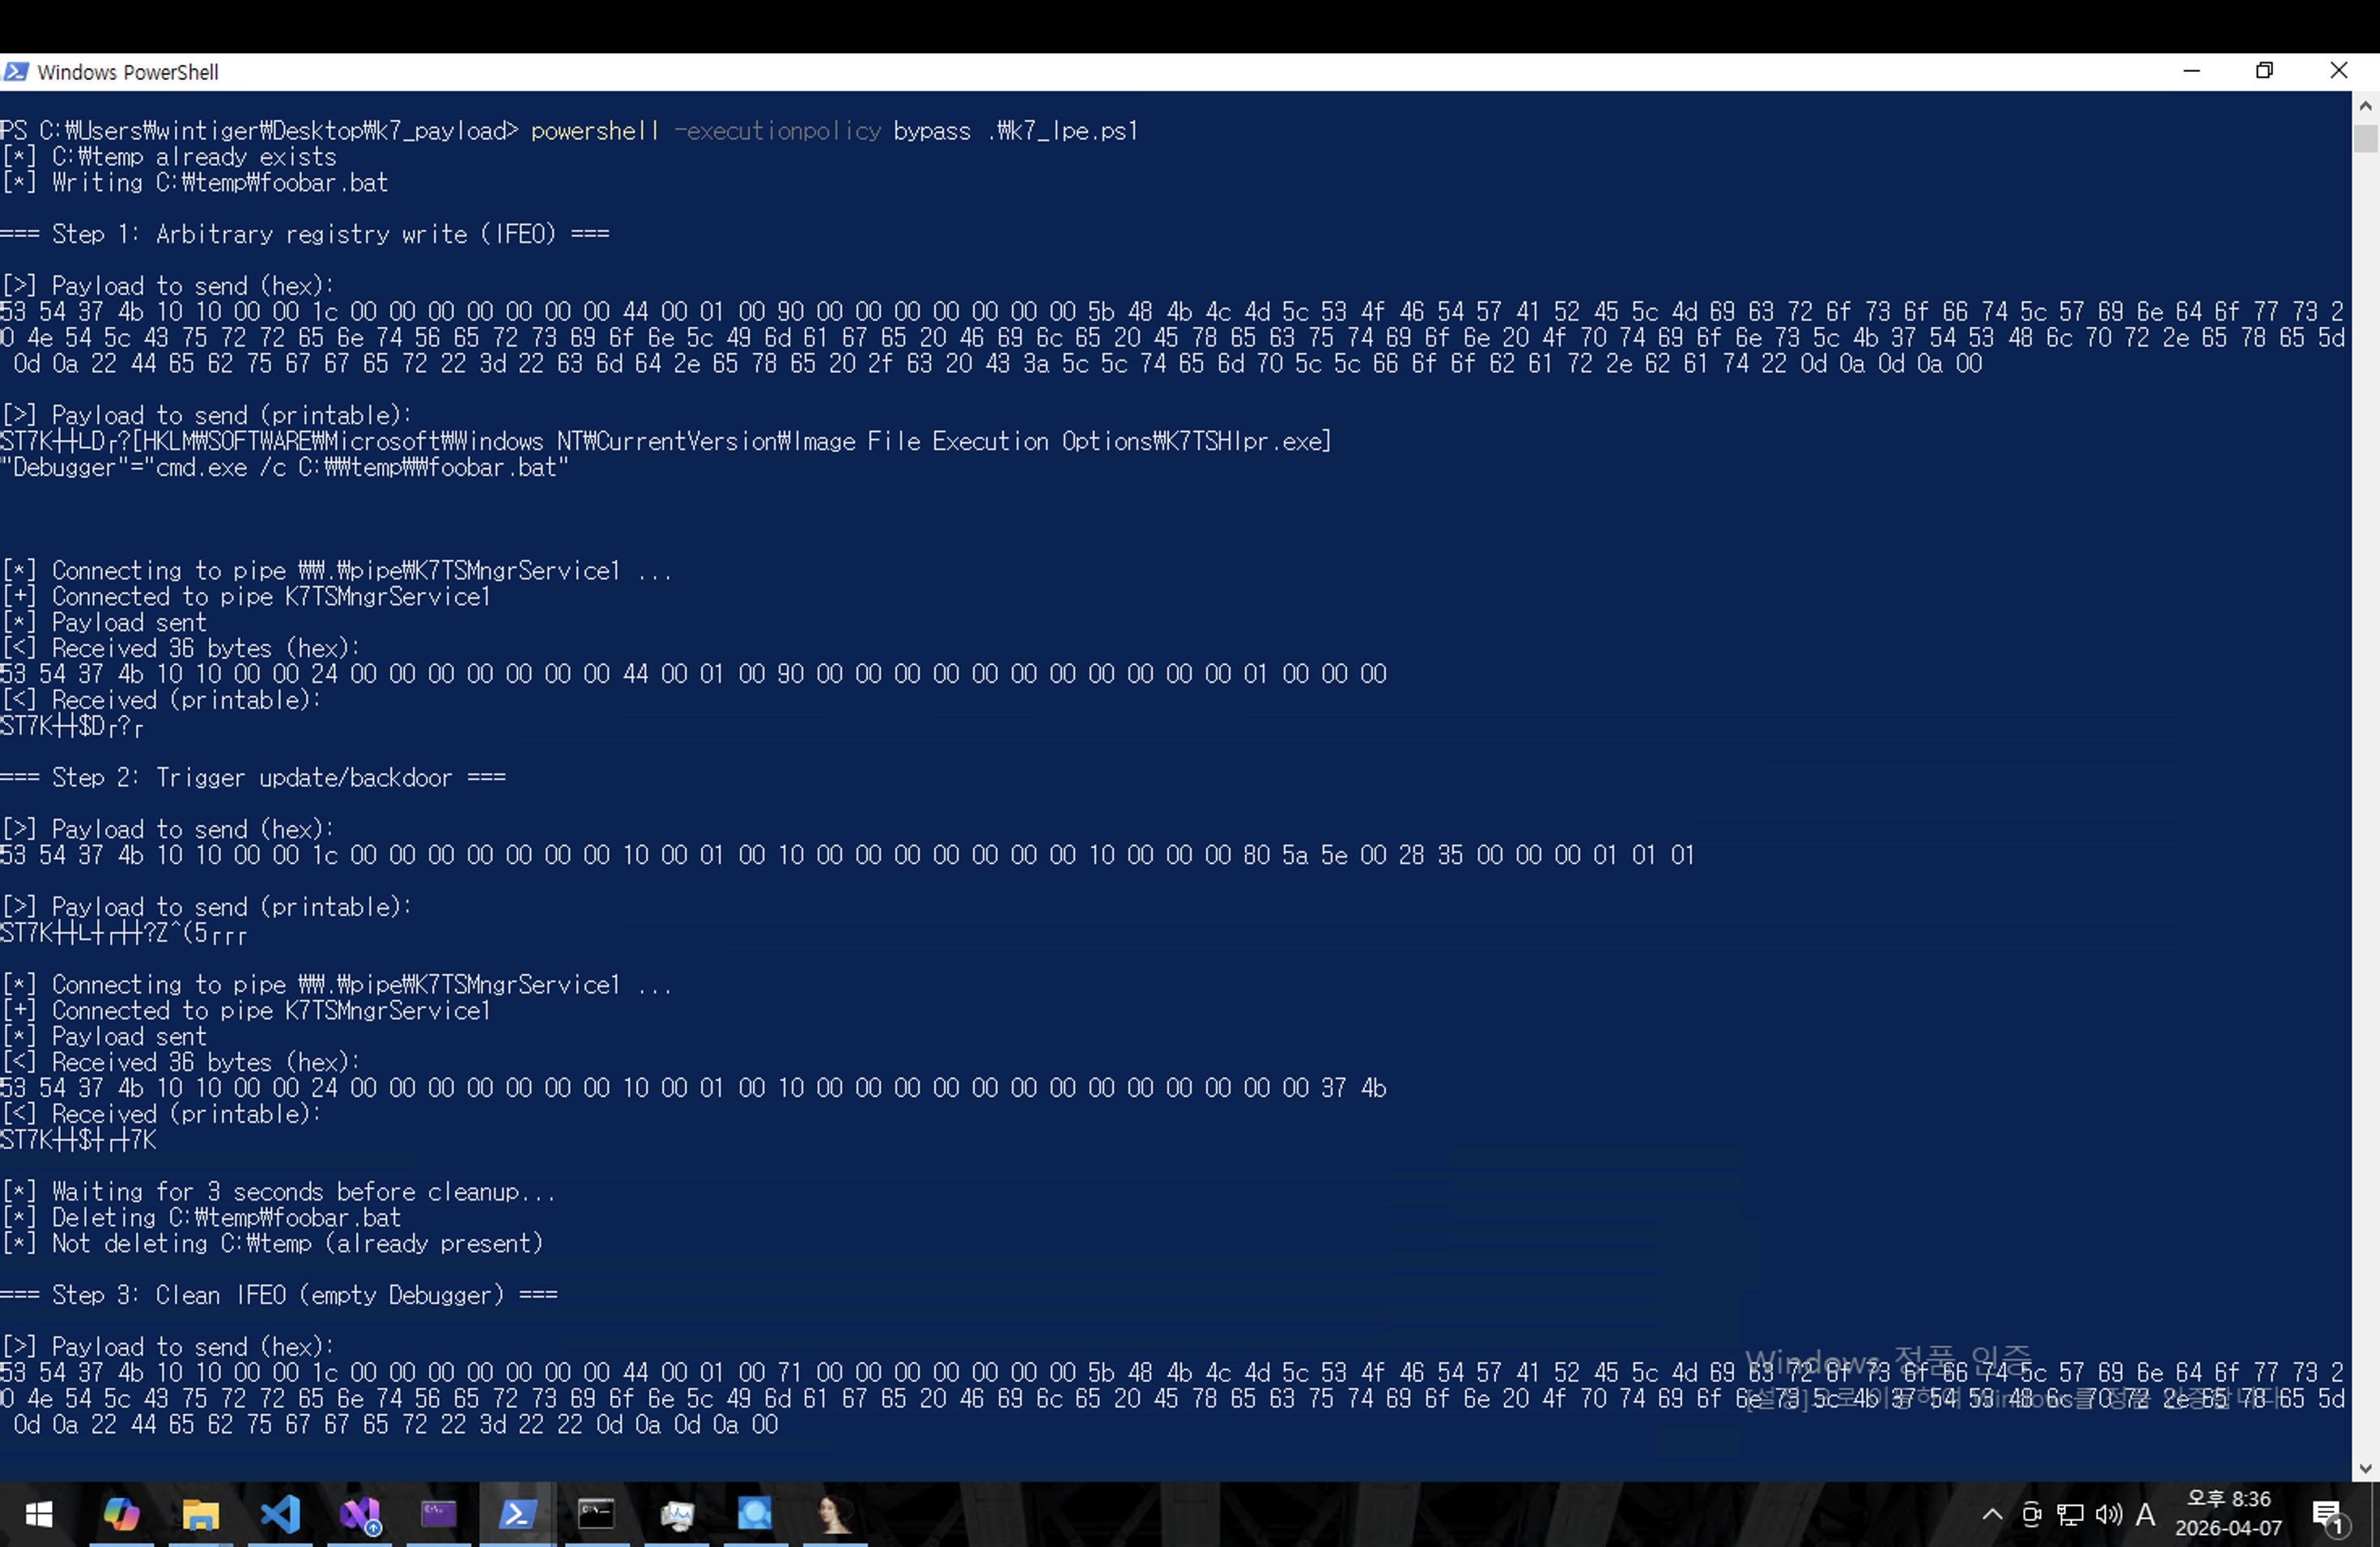This screenshot has width=2380, height=1547.
Task: Switch to the Command Prompt window
Action: [596, 1515]
